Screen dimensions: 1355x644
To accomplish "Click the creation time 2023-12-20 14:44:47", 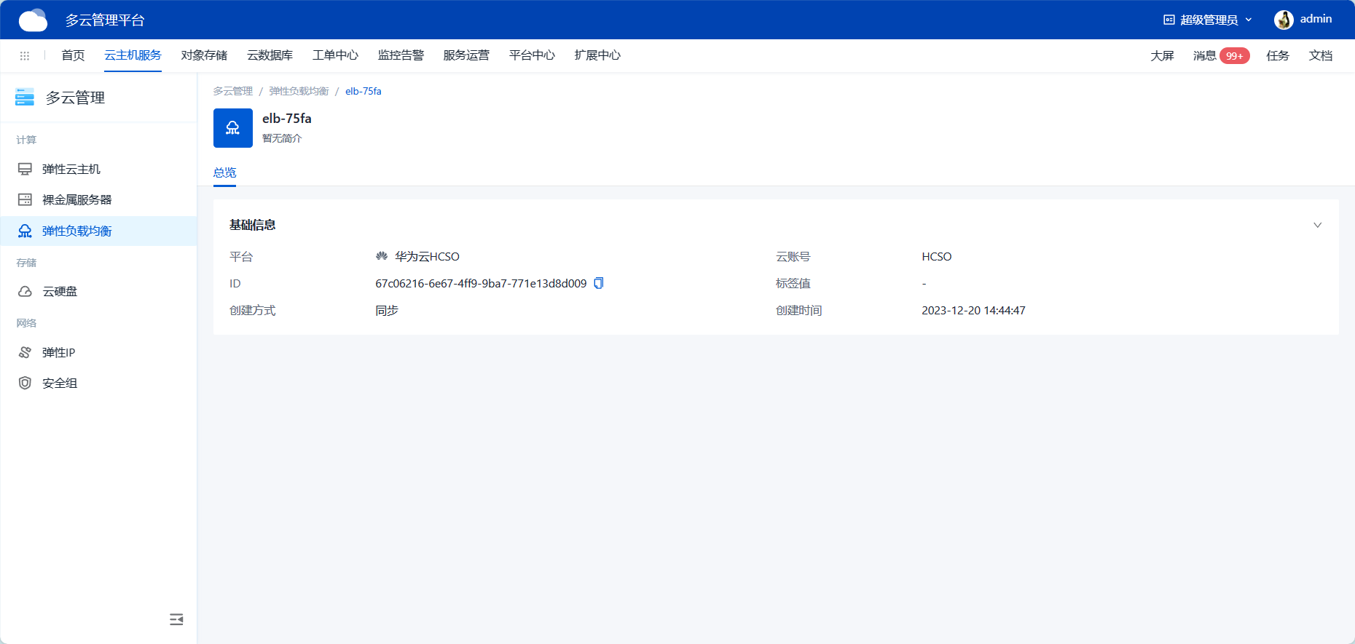I will tap(973, 310).
